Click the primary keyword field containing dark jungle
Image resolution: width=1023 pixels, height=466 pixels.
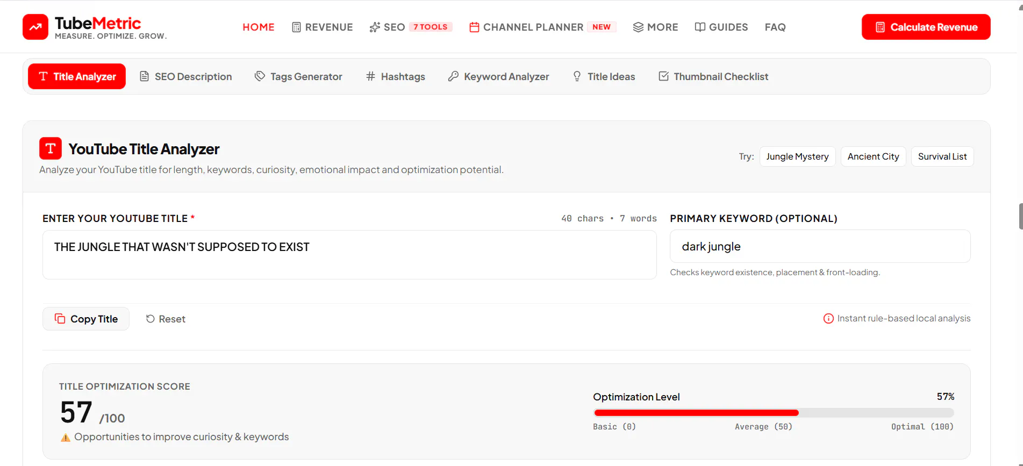tap(820, 246)
